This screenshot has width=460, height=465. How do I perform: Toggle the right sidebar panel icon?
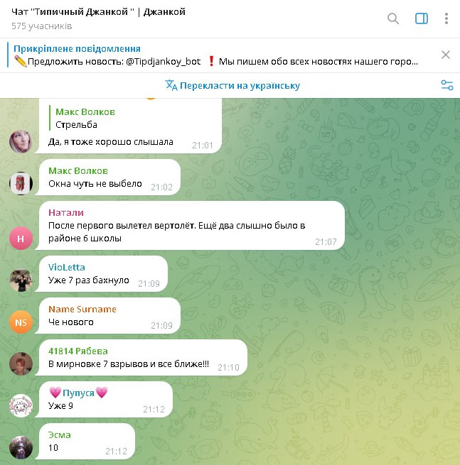421,18
